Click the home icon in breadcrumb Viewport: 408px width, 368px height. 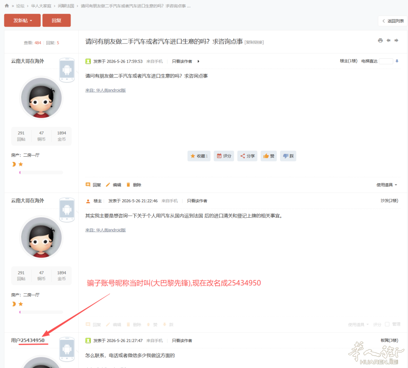7,6
